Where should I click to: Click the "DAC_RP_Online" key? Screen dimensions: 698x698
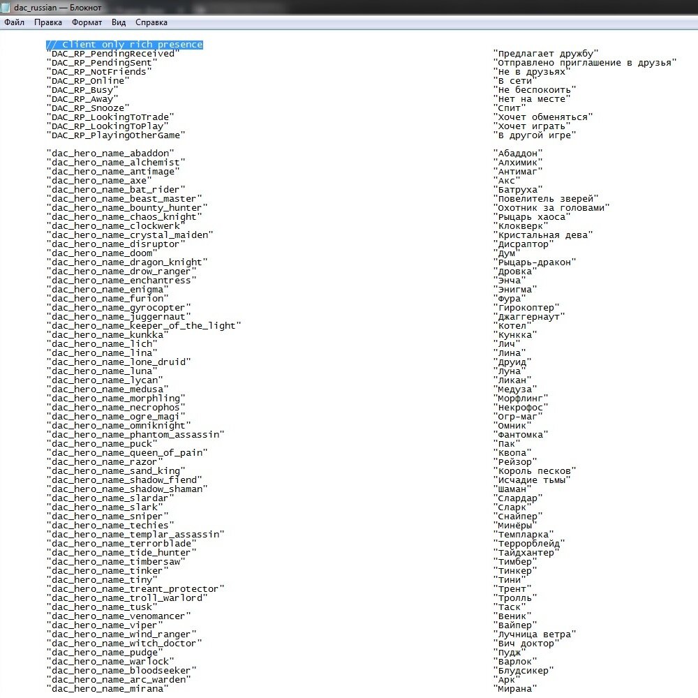tap(88, 81)
